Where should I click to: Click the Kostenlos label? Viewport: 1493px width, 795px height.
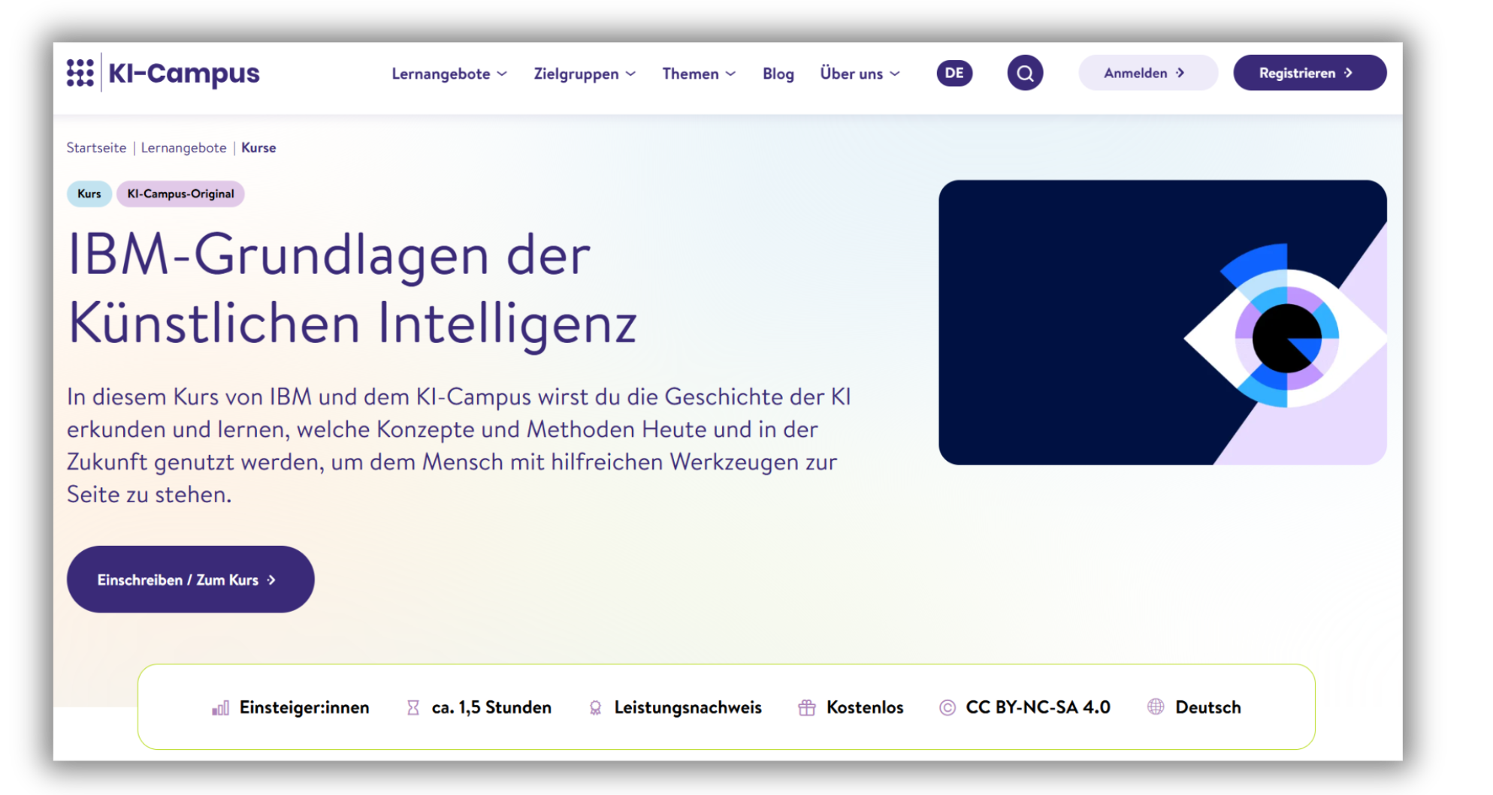865,708
